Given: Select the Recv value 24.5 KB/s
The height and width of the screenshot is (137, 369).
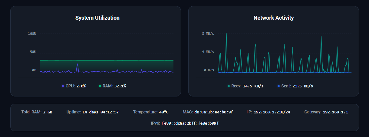Looking at the screenshot, I should pos(253,86).
